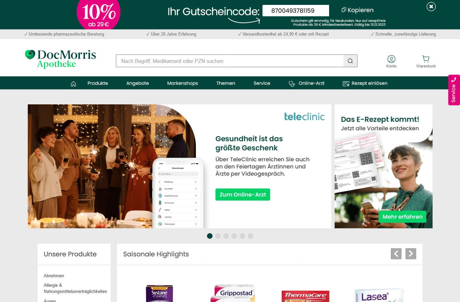Viewport: 460px width, 302px height.
Task: Click the Kopieren coupon code button
Action: (357, 10)
